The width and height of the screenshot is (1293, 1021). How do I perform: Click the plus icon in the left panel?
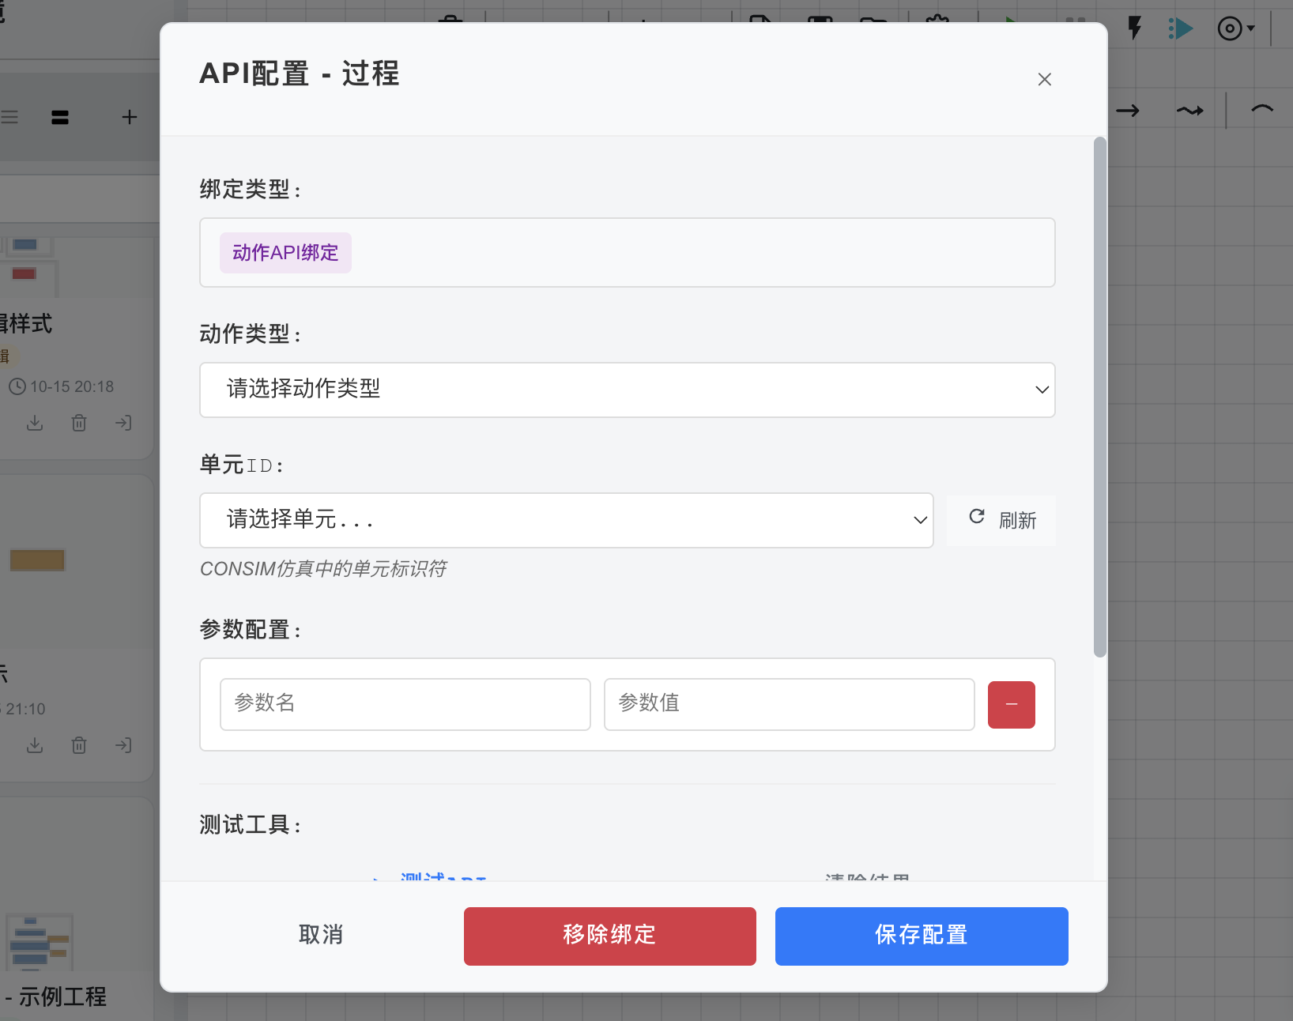click(129, 117)
